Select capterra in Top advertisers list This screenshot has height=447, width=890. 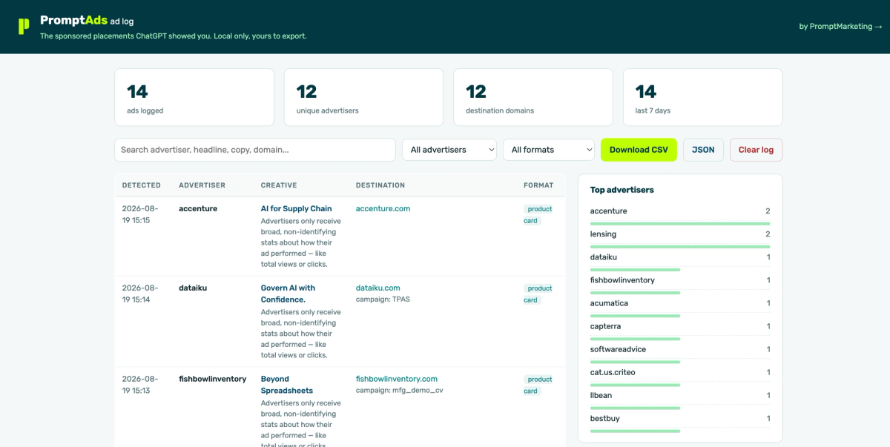click(x=680, y=326)
